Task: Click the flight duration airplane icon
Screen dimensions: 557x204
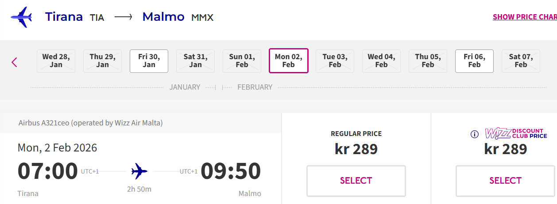Action: (139, 171)
